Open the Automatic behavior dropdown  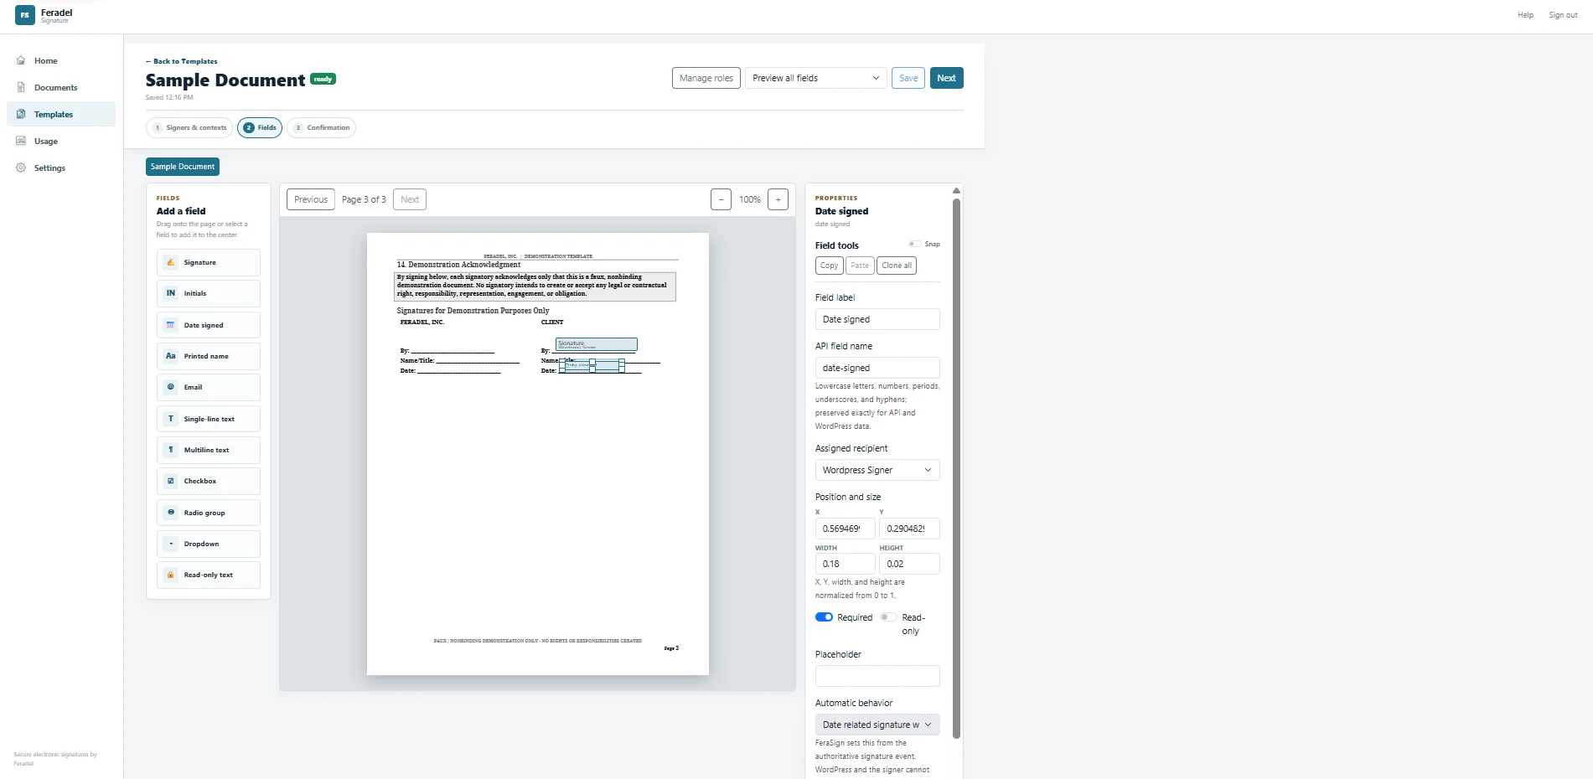pyautogui.click(x=877, y=725)
